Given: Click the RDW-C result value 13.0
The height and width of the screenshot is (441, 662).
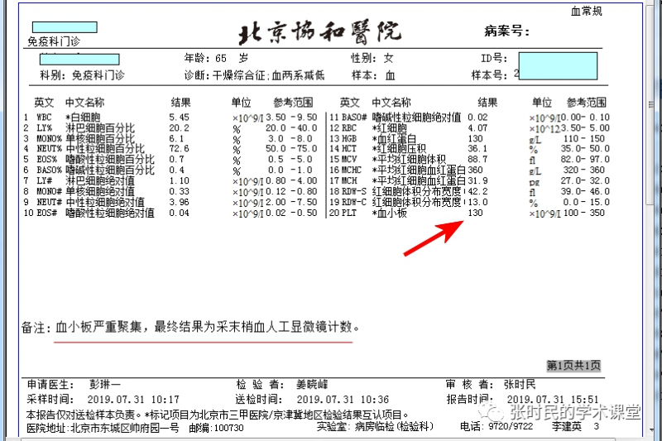Looking at the screenshot, I should pyautogui.click(x=478, y=202).
